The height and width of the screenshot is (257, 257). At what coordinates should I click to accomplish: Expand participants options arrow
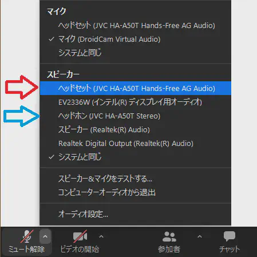tap(200, 236)
